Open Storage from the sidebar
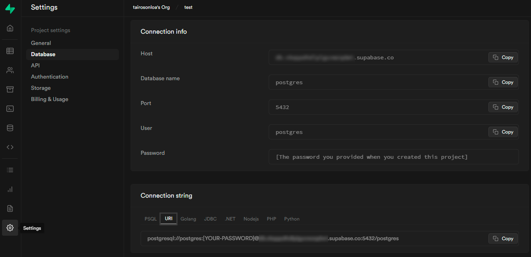This screenshot has width=531, height=257. pyautogui.click(x=10, y=89)
